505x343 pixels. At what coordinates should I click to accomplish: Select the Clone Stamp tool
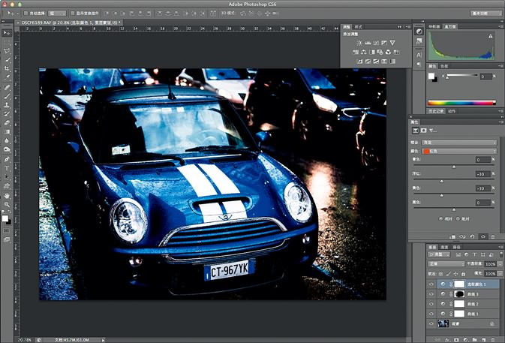point(7,104)
